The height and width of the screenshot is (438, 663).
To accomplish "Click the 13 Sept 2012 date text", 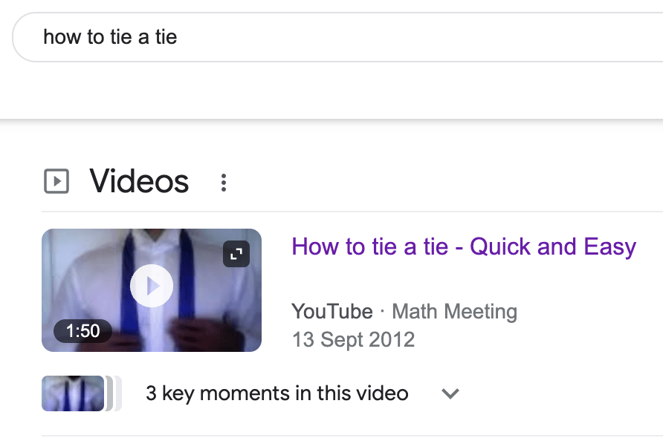I will coord(353,339).
